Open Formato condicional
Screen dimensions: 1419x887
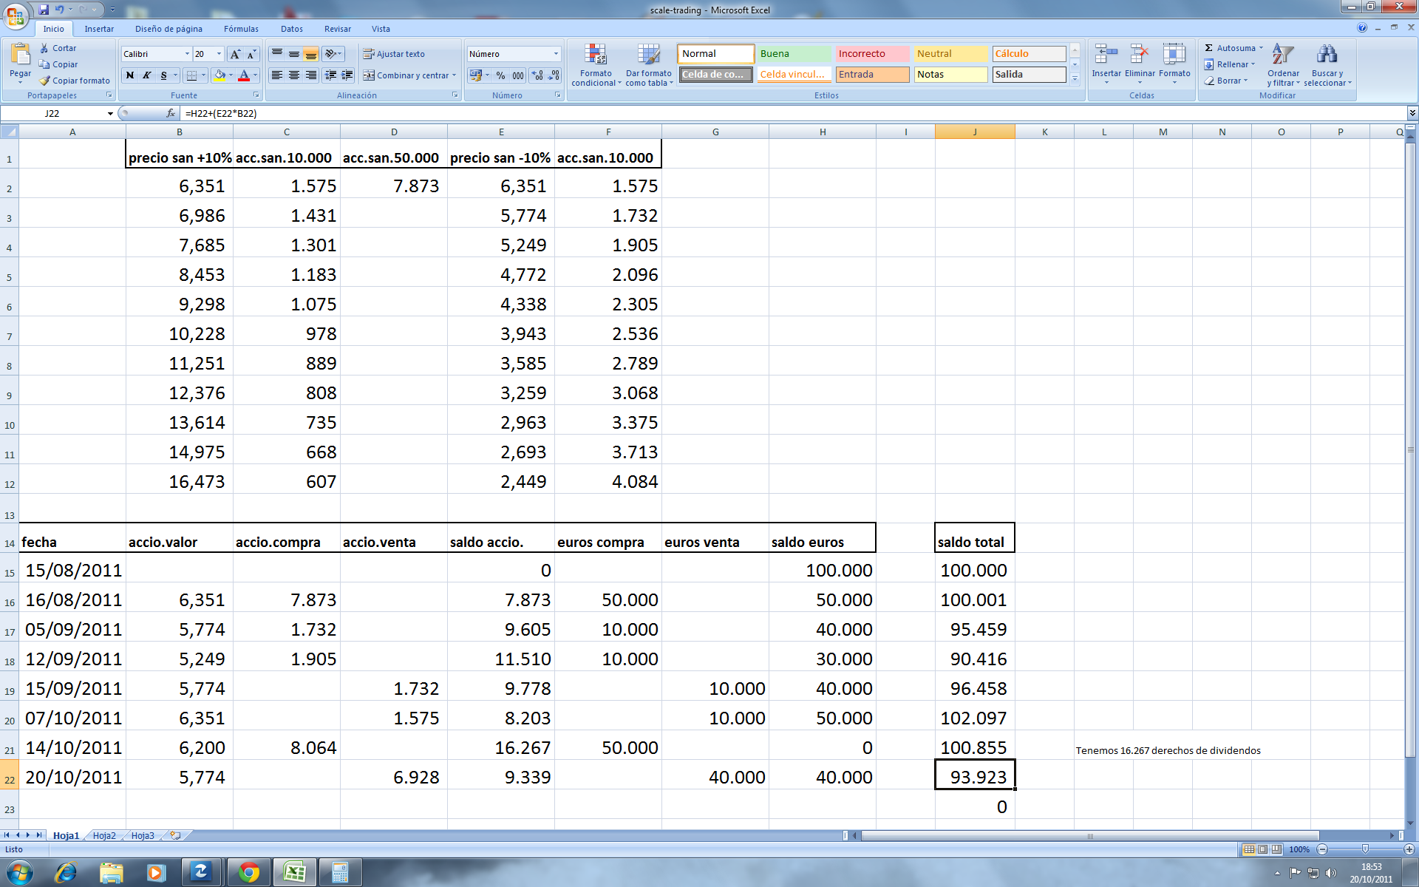(596, 64)
